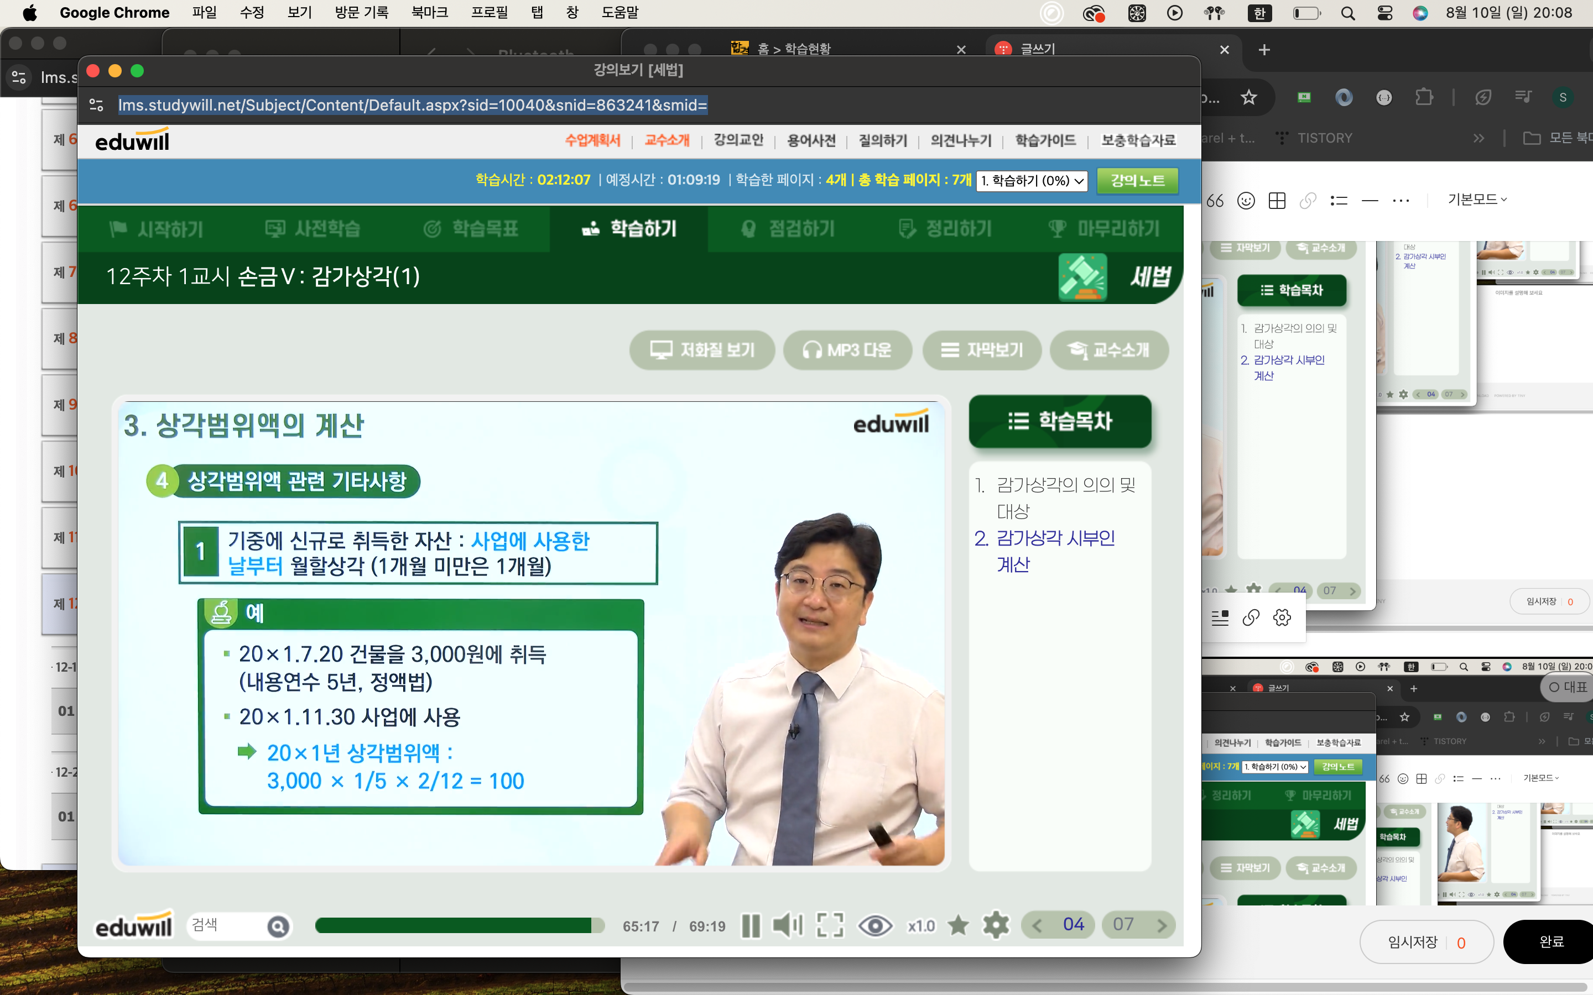Seek on the lecture progress bar
Viewport: 1593px width, 995px height.
coord(460,925)
